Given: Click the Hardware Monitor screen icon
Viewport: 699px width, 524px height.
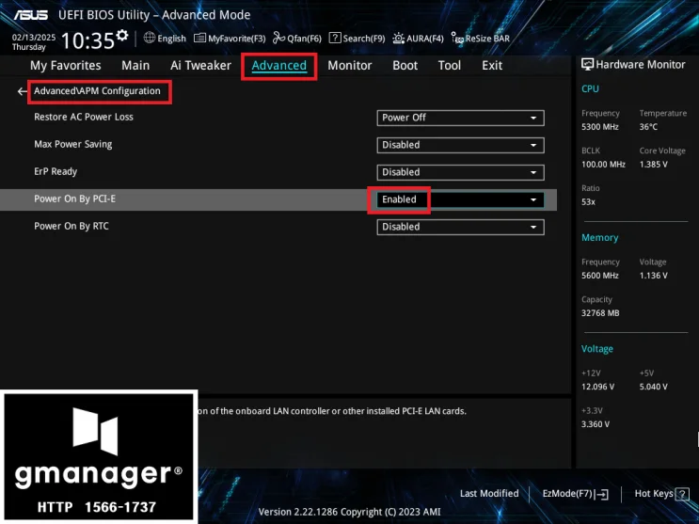Looking at the screenshot, I should [588, 65].
